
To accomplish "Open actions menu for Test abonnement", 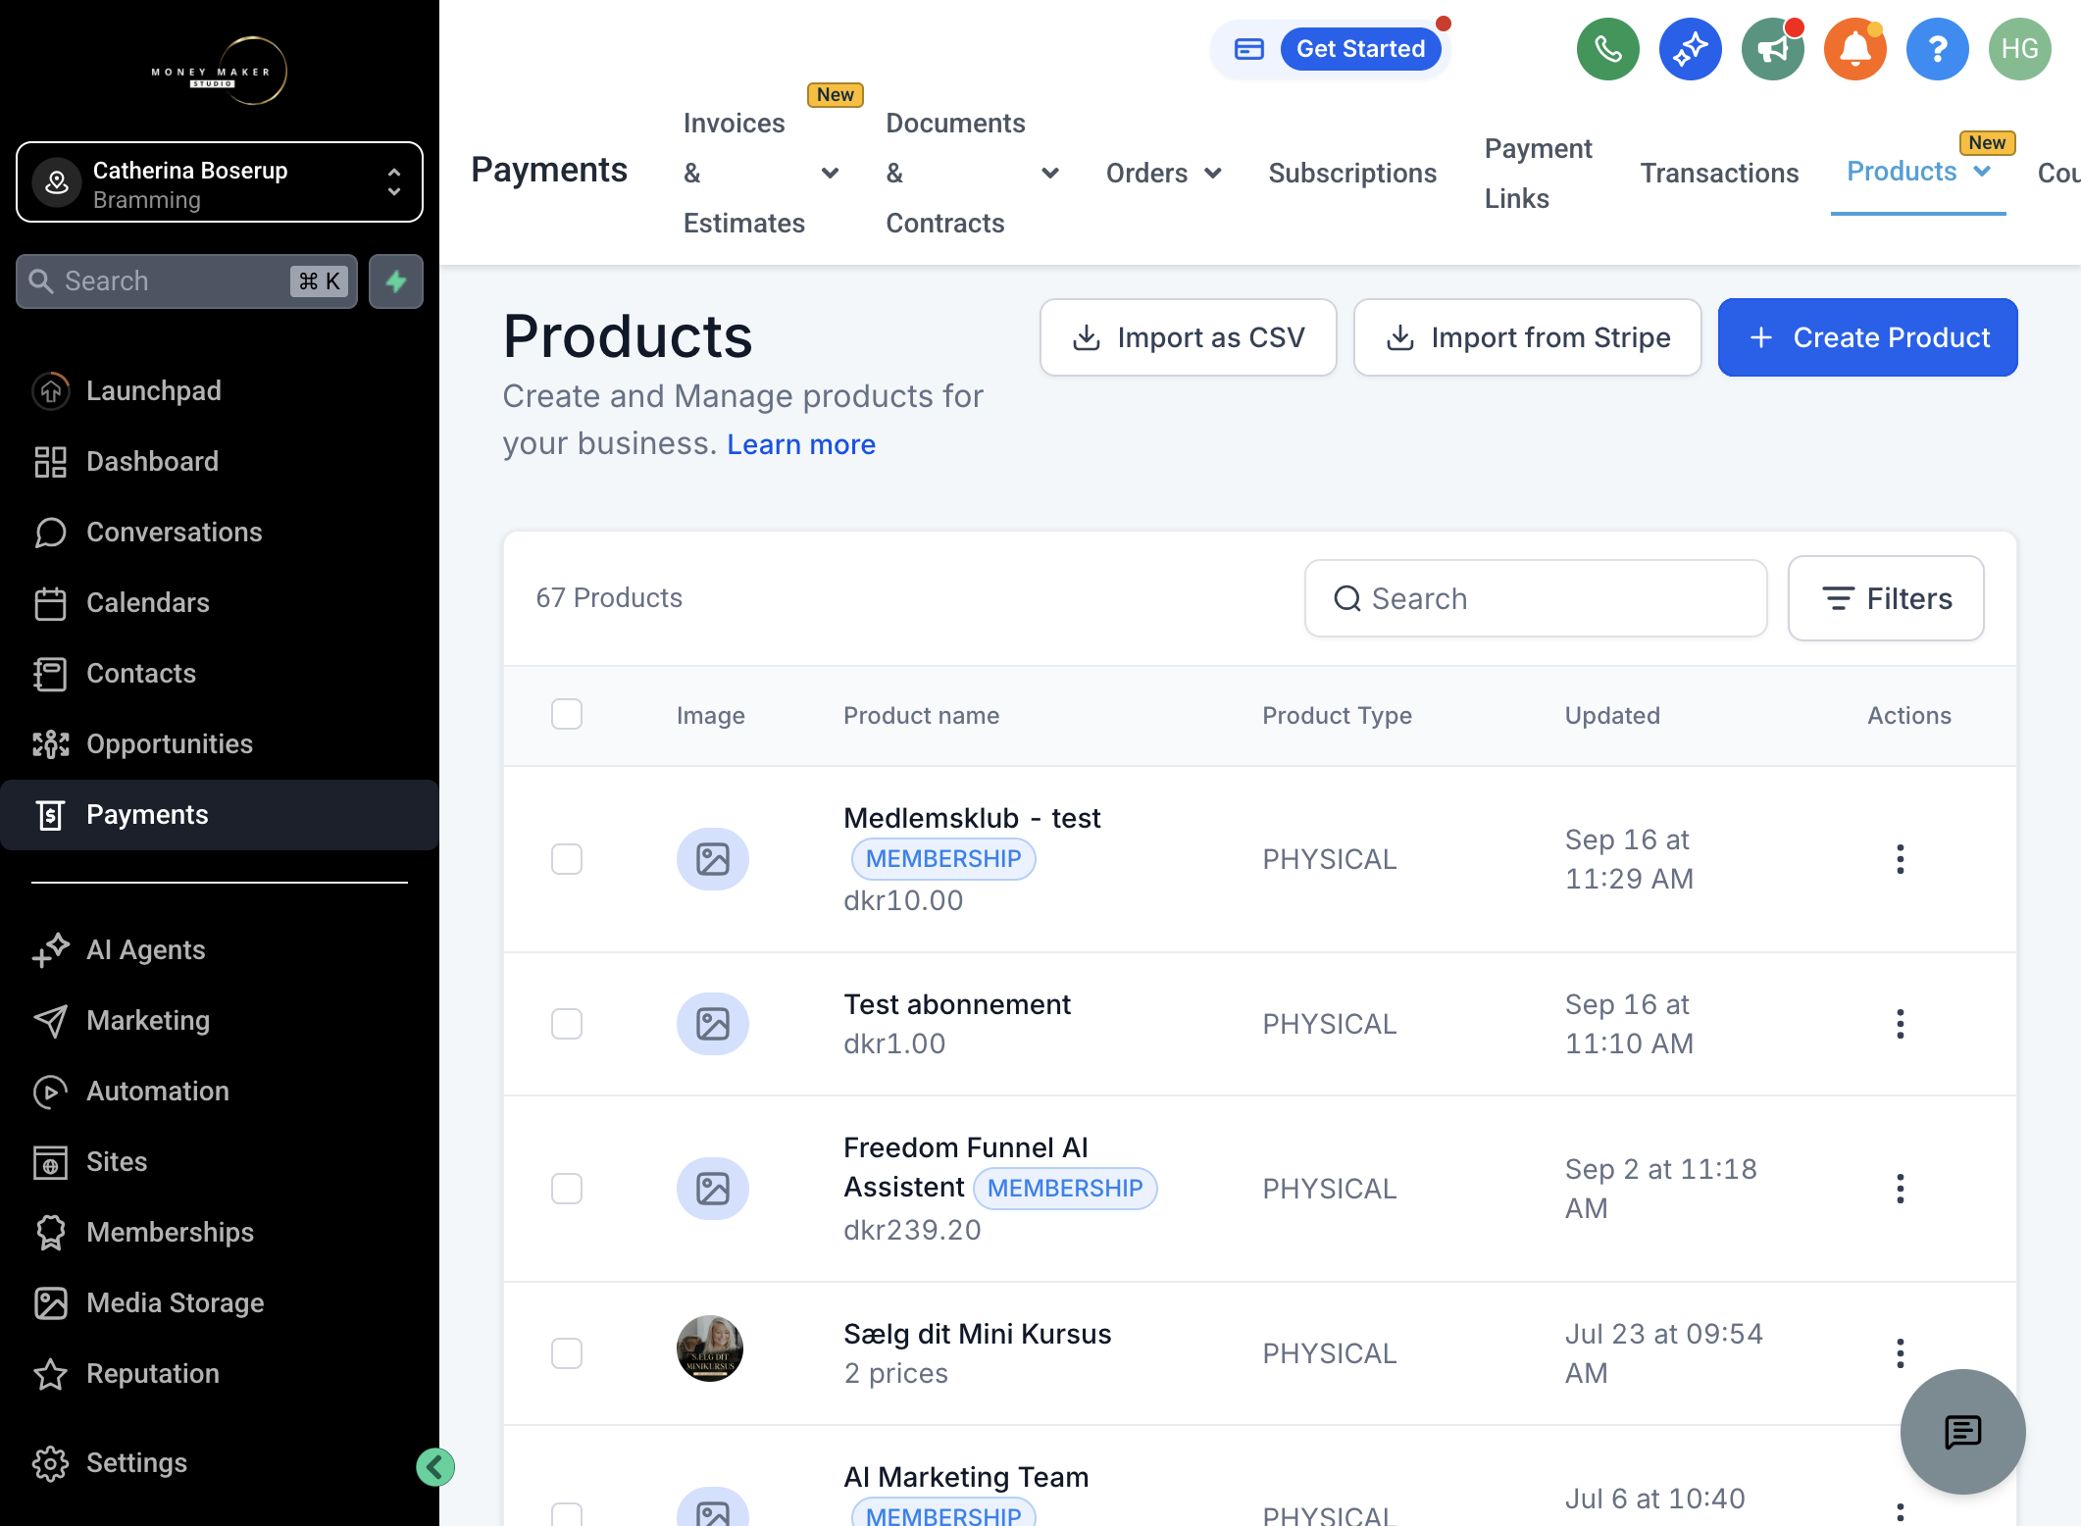I will (1900, 1024).
